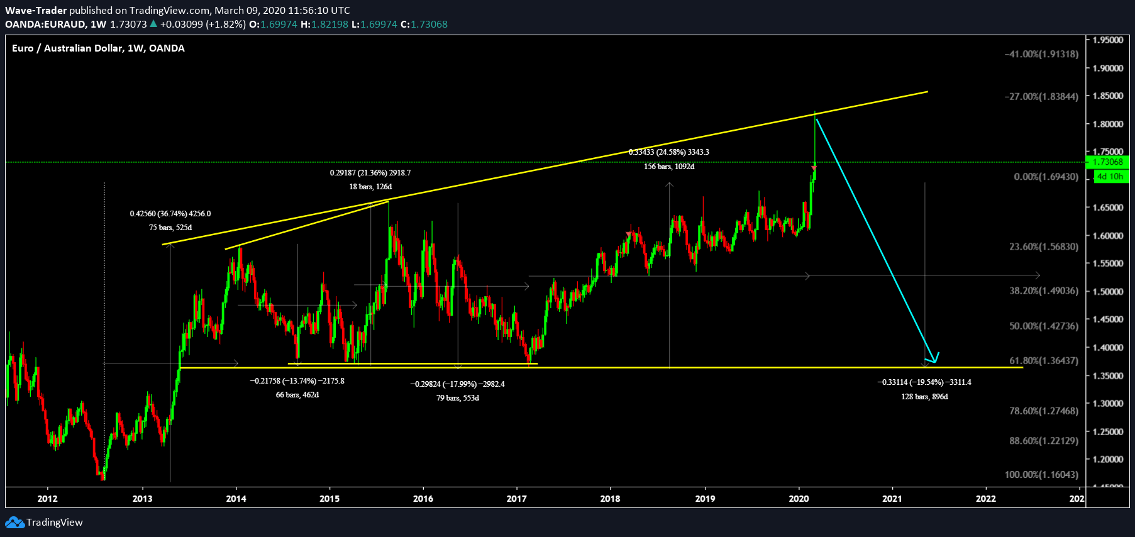Select the 0.00%(1.69430) Fibonacci level
Image resolution: width=1135 pixels, height=537 pixels.
1046,177
